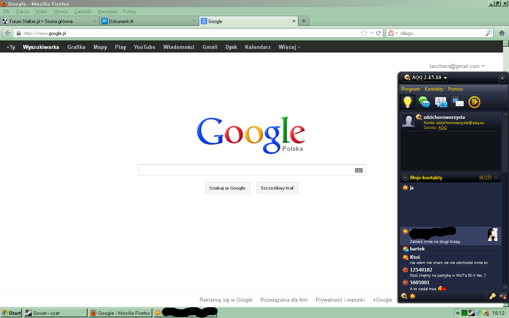Click the sun icon next to contact ja
Image resolution: width=509 pixels, height=318 pixels.
(x=405, y=188)
